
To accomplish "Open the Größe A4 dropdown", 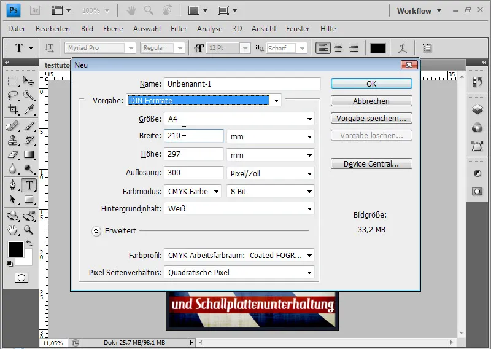I will tap(239, 119).
